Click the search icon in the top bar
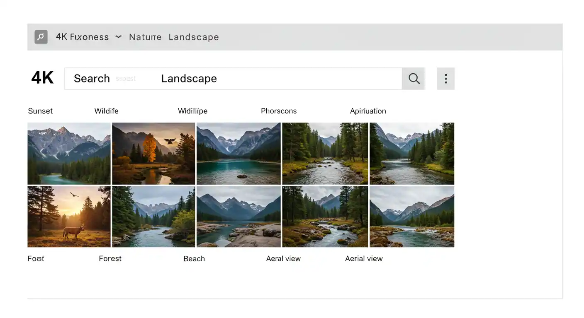This screenshot has width=584, height=318. [41, 37]
